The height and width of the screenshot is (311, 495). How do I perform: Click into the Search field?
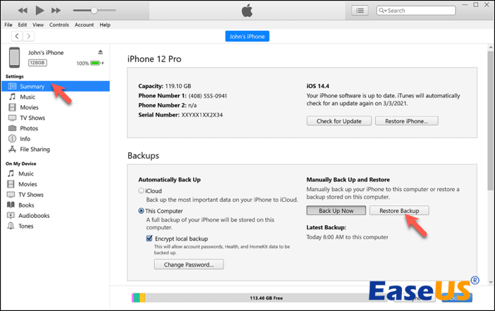(x=416, y=11)
